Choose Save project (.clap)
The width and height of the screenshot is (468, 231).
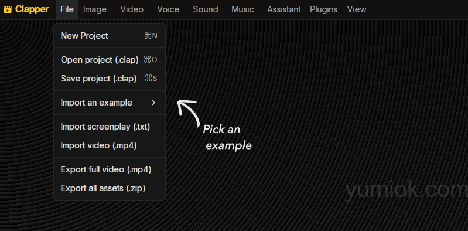[x=110, y=79]
